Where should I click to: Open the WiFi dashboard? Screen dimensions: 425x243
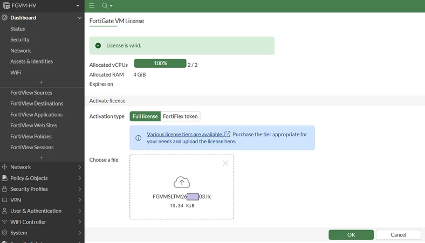pos(16,73)
